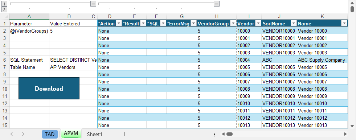356x140 pixels.
Task: Click the Value Entered header cell
Action: point(69,24)
